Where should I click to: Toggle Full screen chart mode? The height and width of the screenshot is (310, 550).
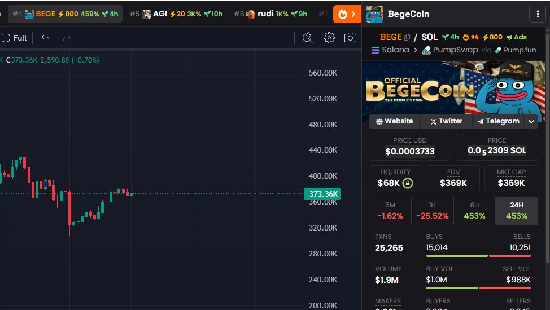14,38
